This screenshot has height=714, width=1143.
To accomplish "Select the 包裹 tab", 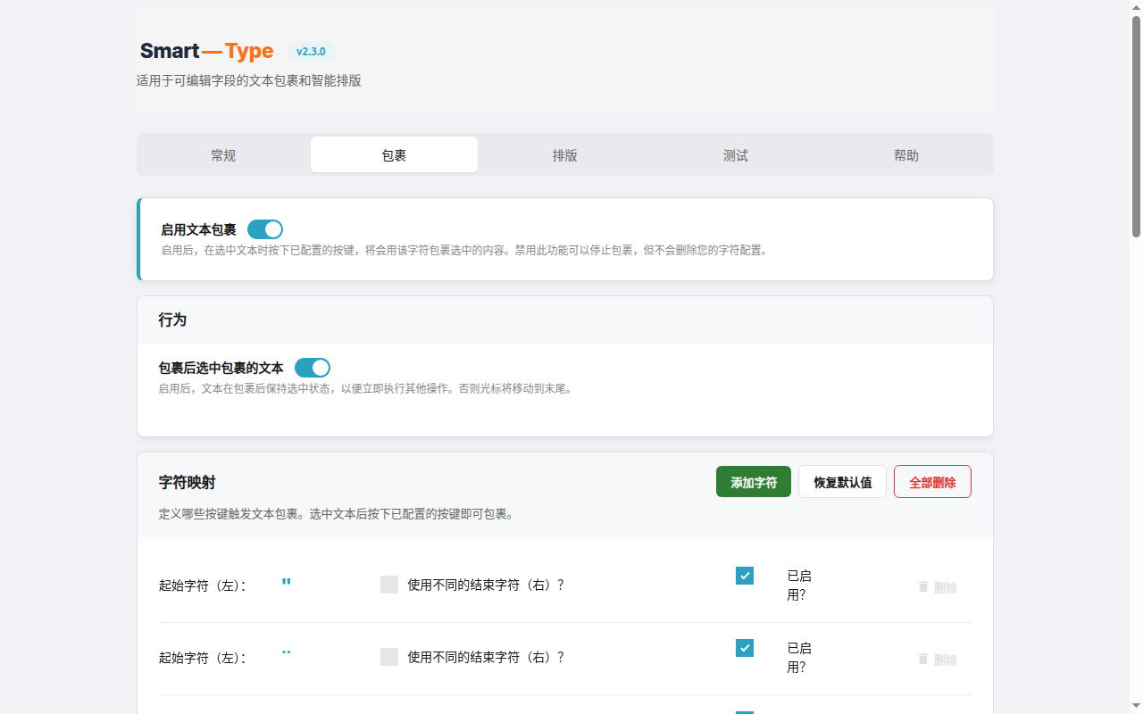I will (x=394, y=154).
